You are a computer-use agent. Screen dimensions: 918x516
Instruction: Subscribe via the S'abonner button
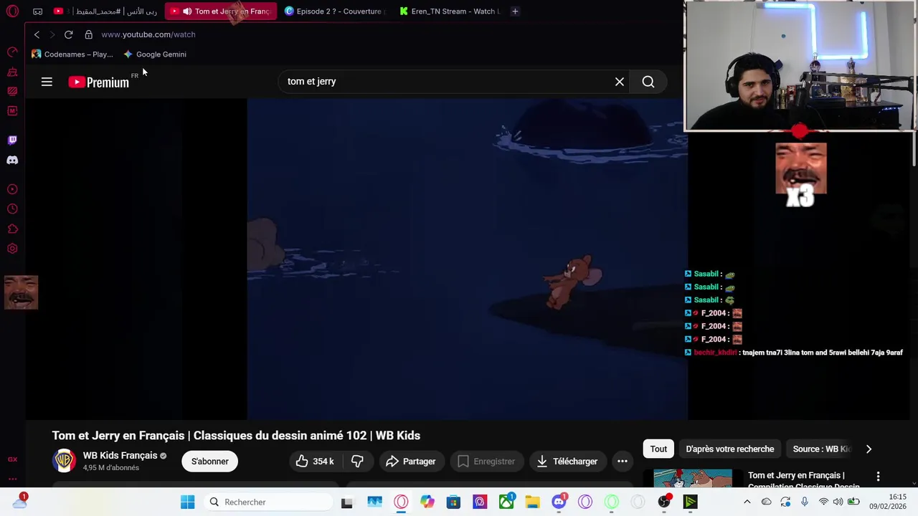(209, 462)
